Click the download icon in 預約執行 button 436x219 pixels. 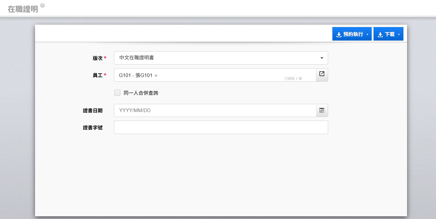coord(339,35)
